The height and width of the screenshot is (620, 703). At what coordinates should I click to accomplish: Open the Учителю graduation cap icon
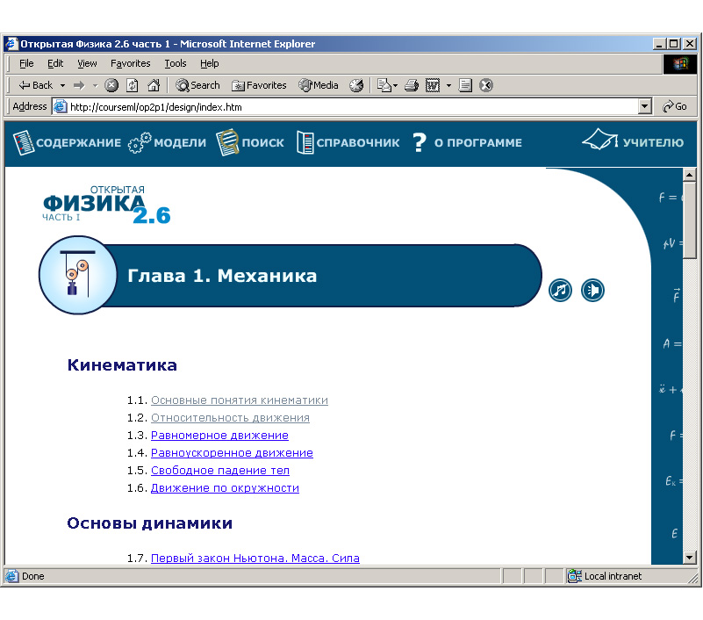599,141
